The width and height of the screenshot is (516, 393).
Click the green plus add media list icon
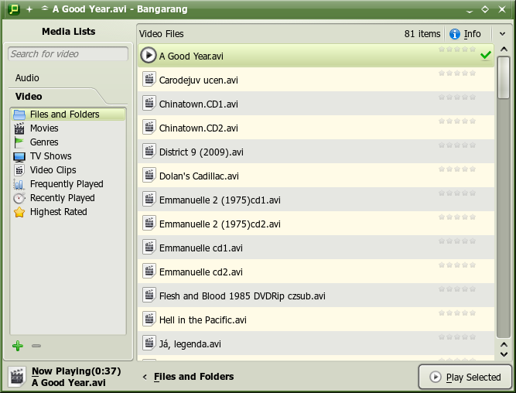[18, 346]
